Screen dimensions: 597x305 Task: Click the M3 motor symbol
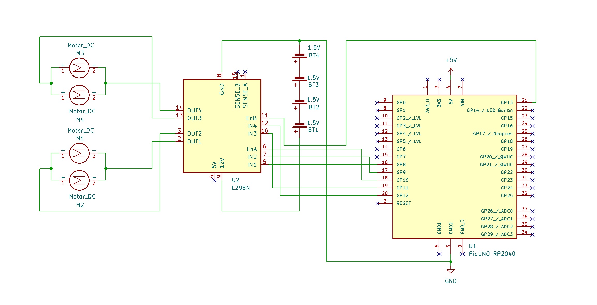tap(79, 68)
